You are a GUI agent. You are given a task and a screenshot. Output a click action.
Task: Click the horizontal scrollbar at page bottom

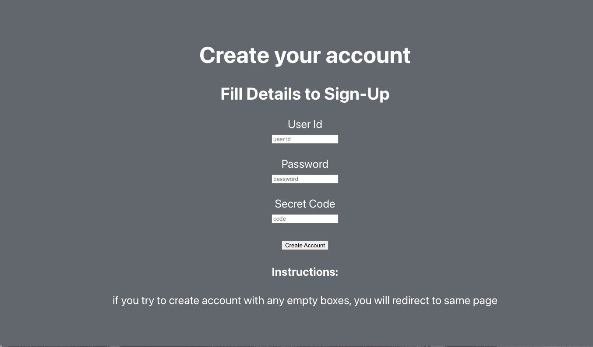[296, 345]
